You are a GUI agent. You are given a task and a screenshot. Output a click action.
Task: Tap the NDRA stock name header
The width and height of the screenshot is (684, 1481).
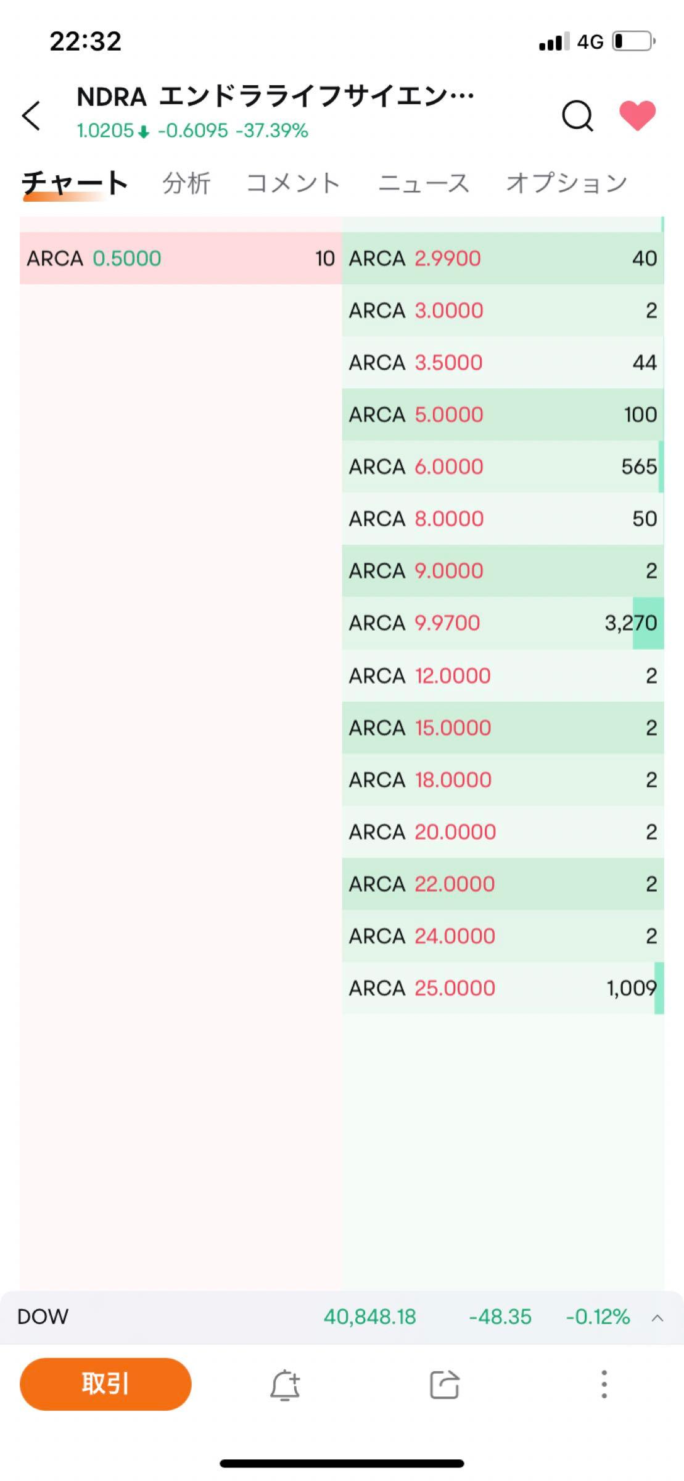coord(274,97)
